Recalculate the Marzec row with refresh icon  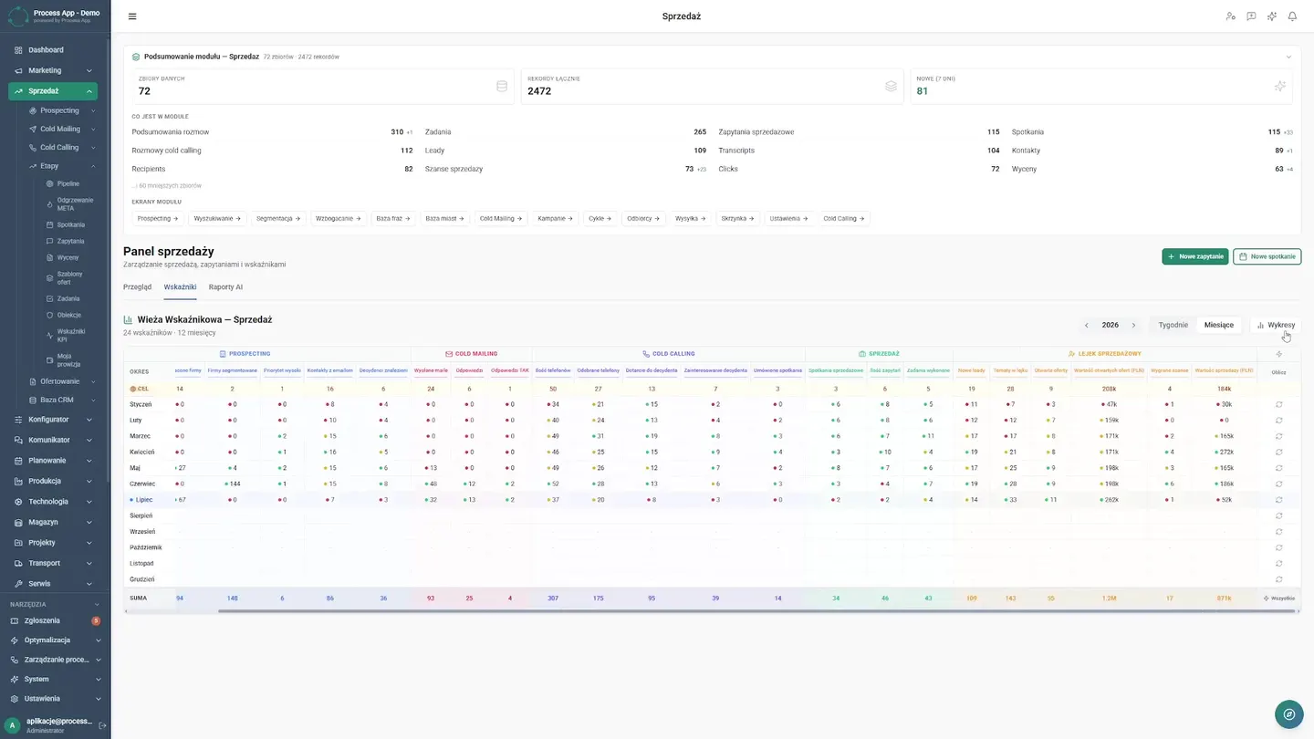(x=1278, y=436)
